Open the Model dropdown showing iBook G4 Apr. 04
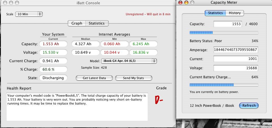 tap(129, 61)
